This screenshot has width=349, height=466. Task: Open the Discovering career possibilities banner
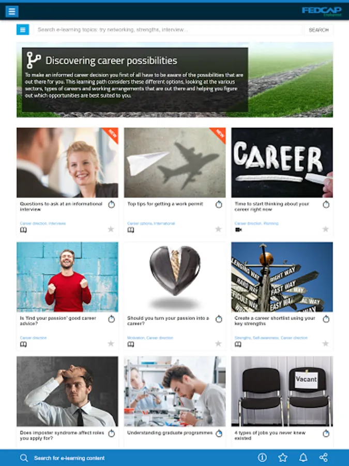[175, 80]
